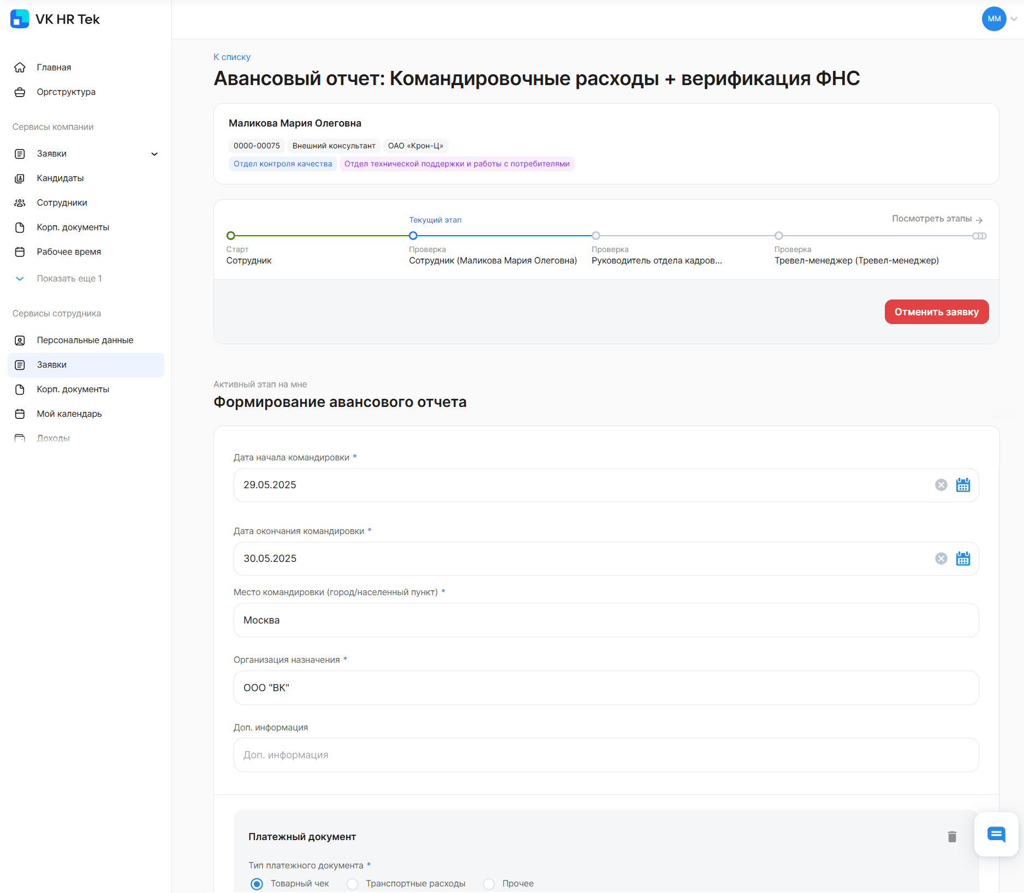The image size is (1024, 893).
Task: Open the profile dropdown arrow near avatar
Action: [1014, 19]
